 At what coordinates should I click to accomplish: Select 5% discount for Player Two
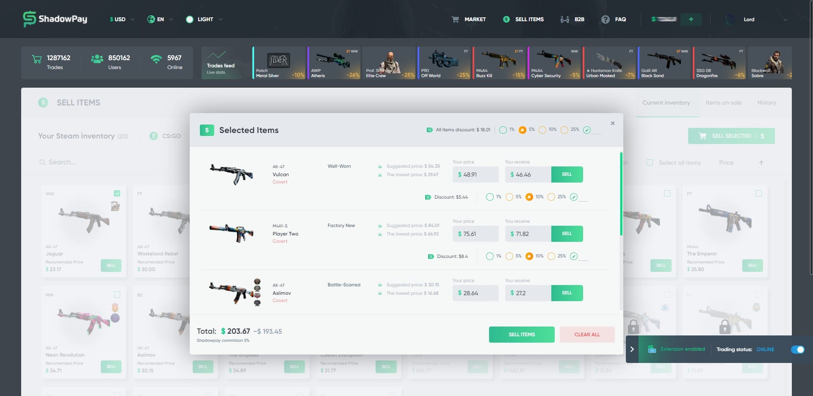[x=509, y=256]
